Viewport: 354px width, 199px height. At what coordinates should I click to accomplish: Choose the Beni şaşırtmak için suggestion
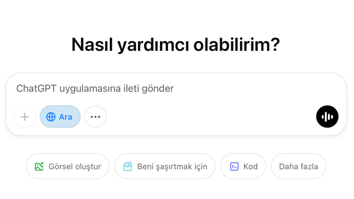(165, 166)
